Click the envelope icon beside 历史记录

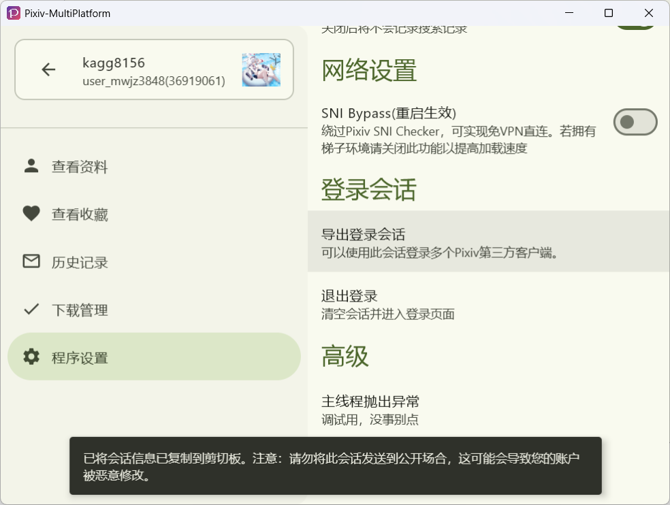[31, 261]
